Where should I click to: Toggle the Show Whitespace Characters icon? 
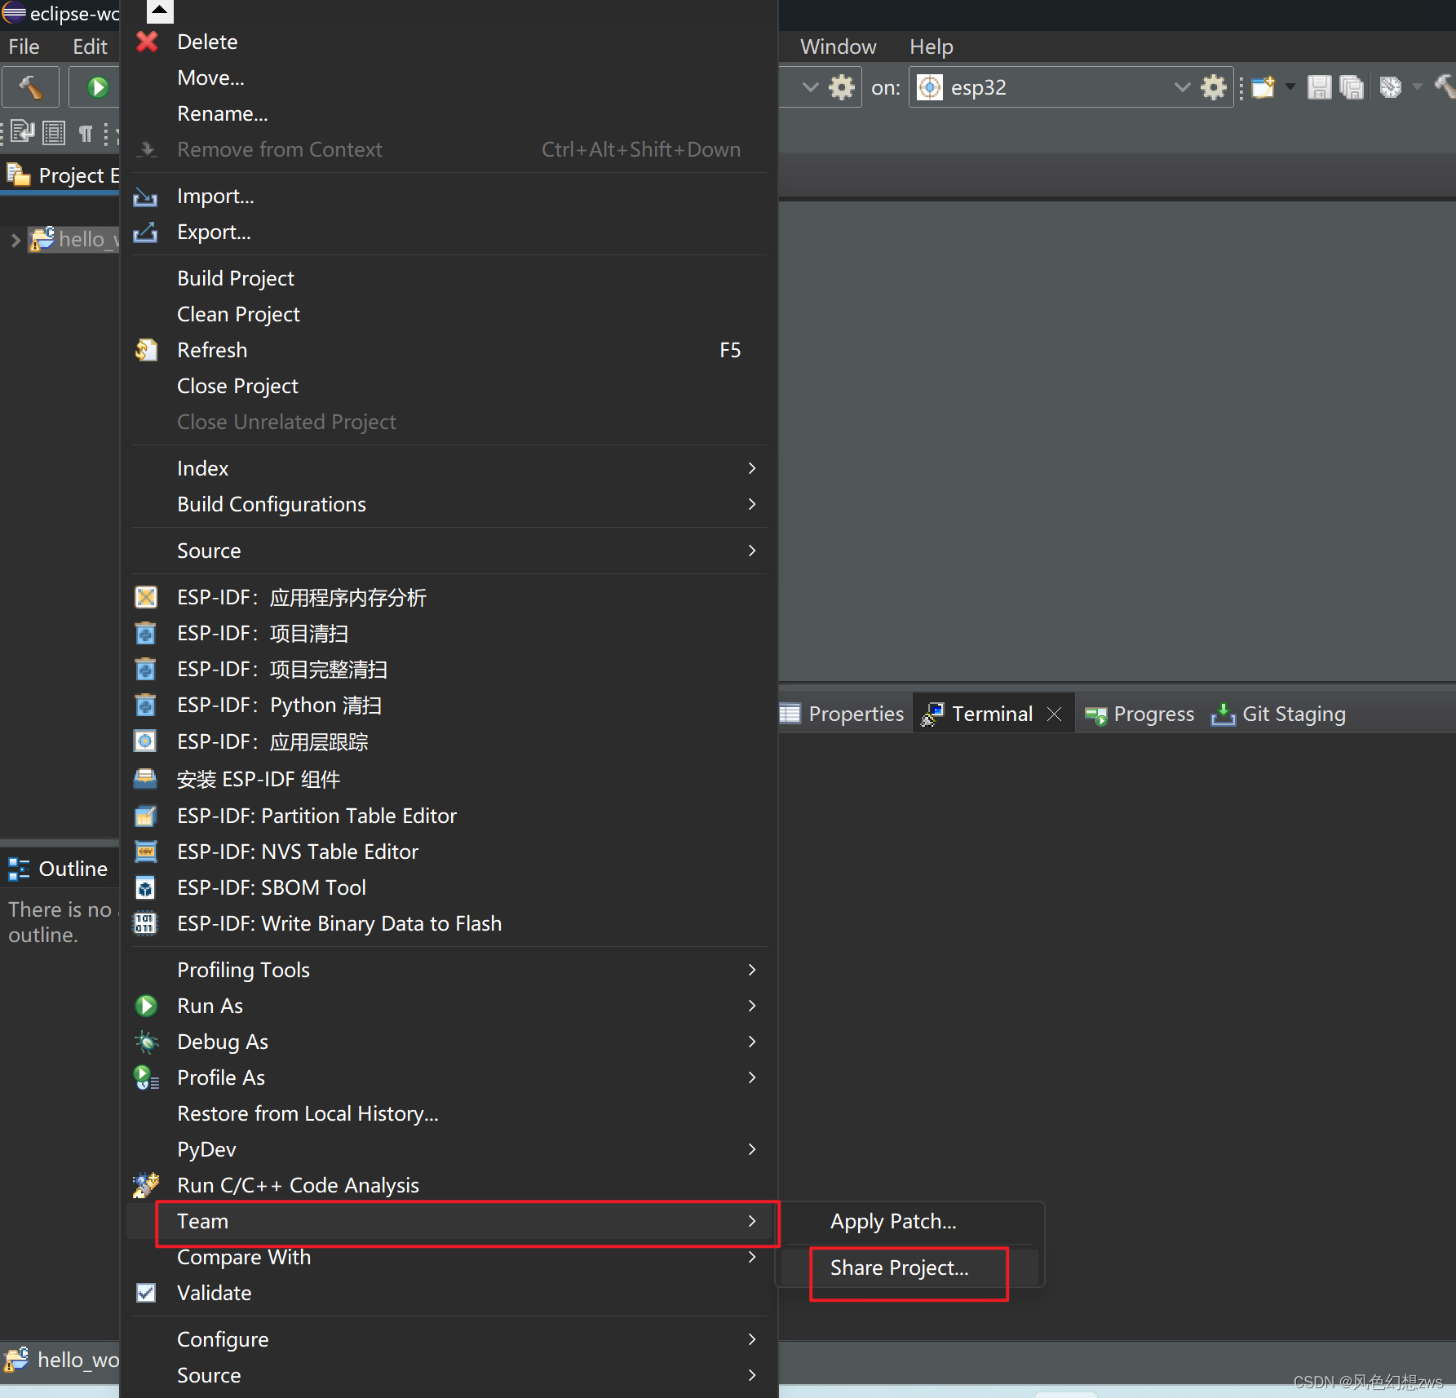[86, 133]
